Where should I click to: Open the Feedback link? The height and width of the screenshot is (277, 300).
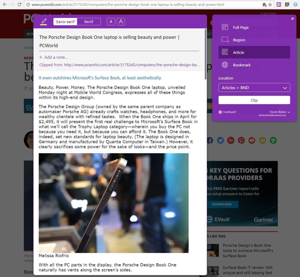(x=230, y=112)
